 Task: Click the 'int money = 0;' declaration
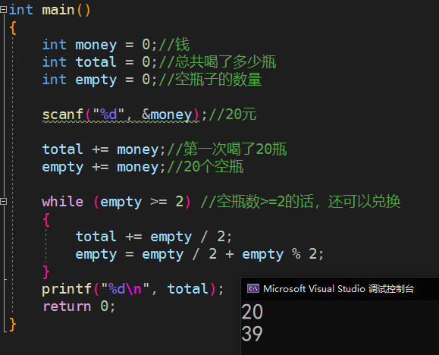(99, 45)
